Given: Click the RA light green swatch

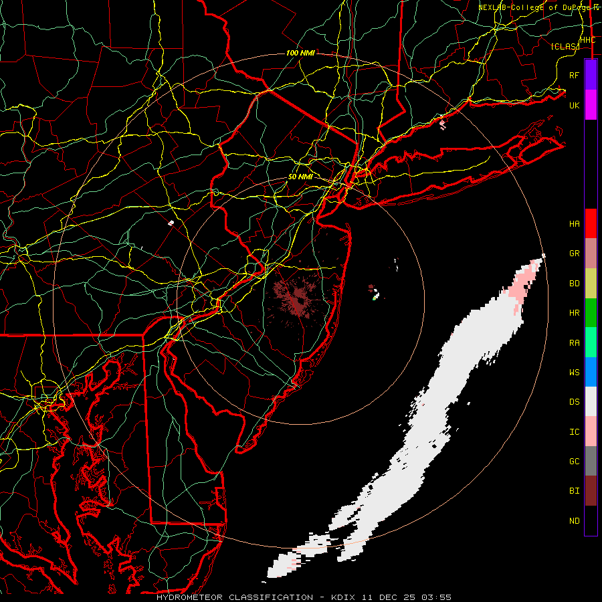Looking at the screenshot, I should click(591, 342).
